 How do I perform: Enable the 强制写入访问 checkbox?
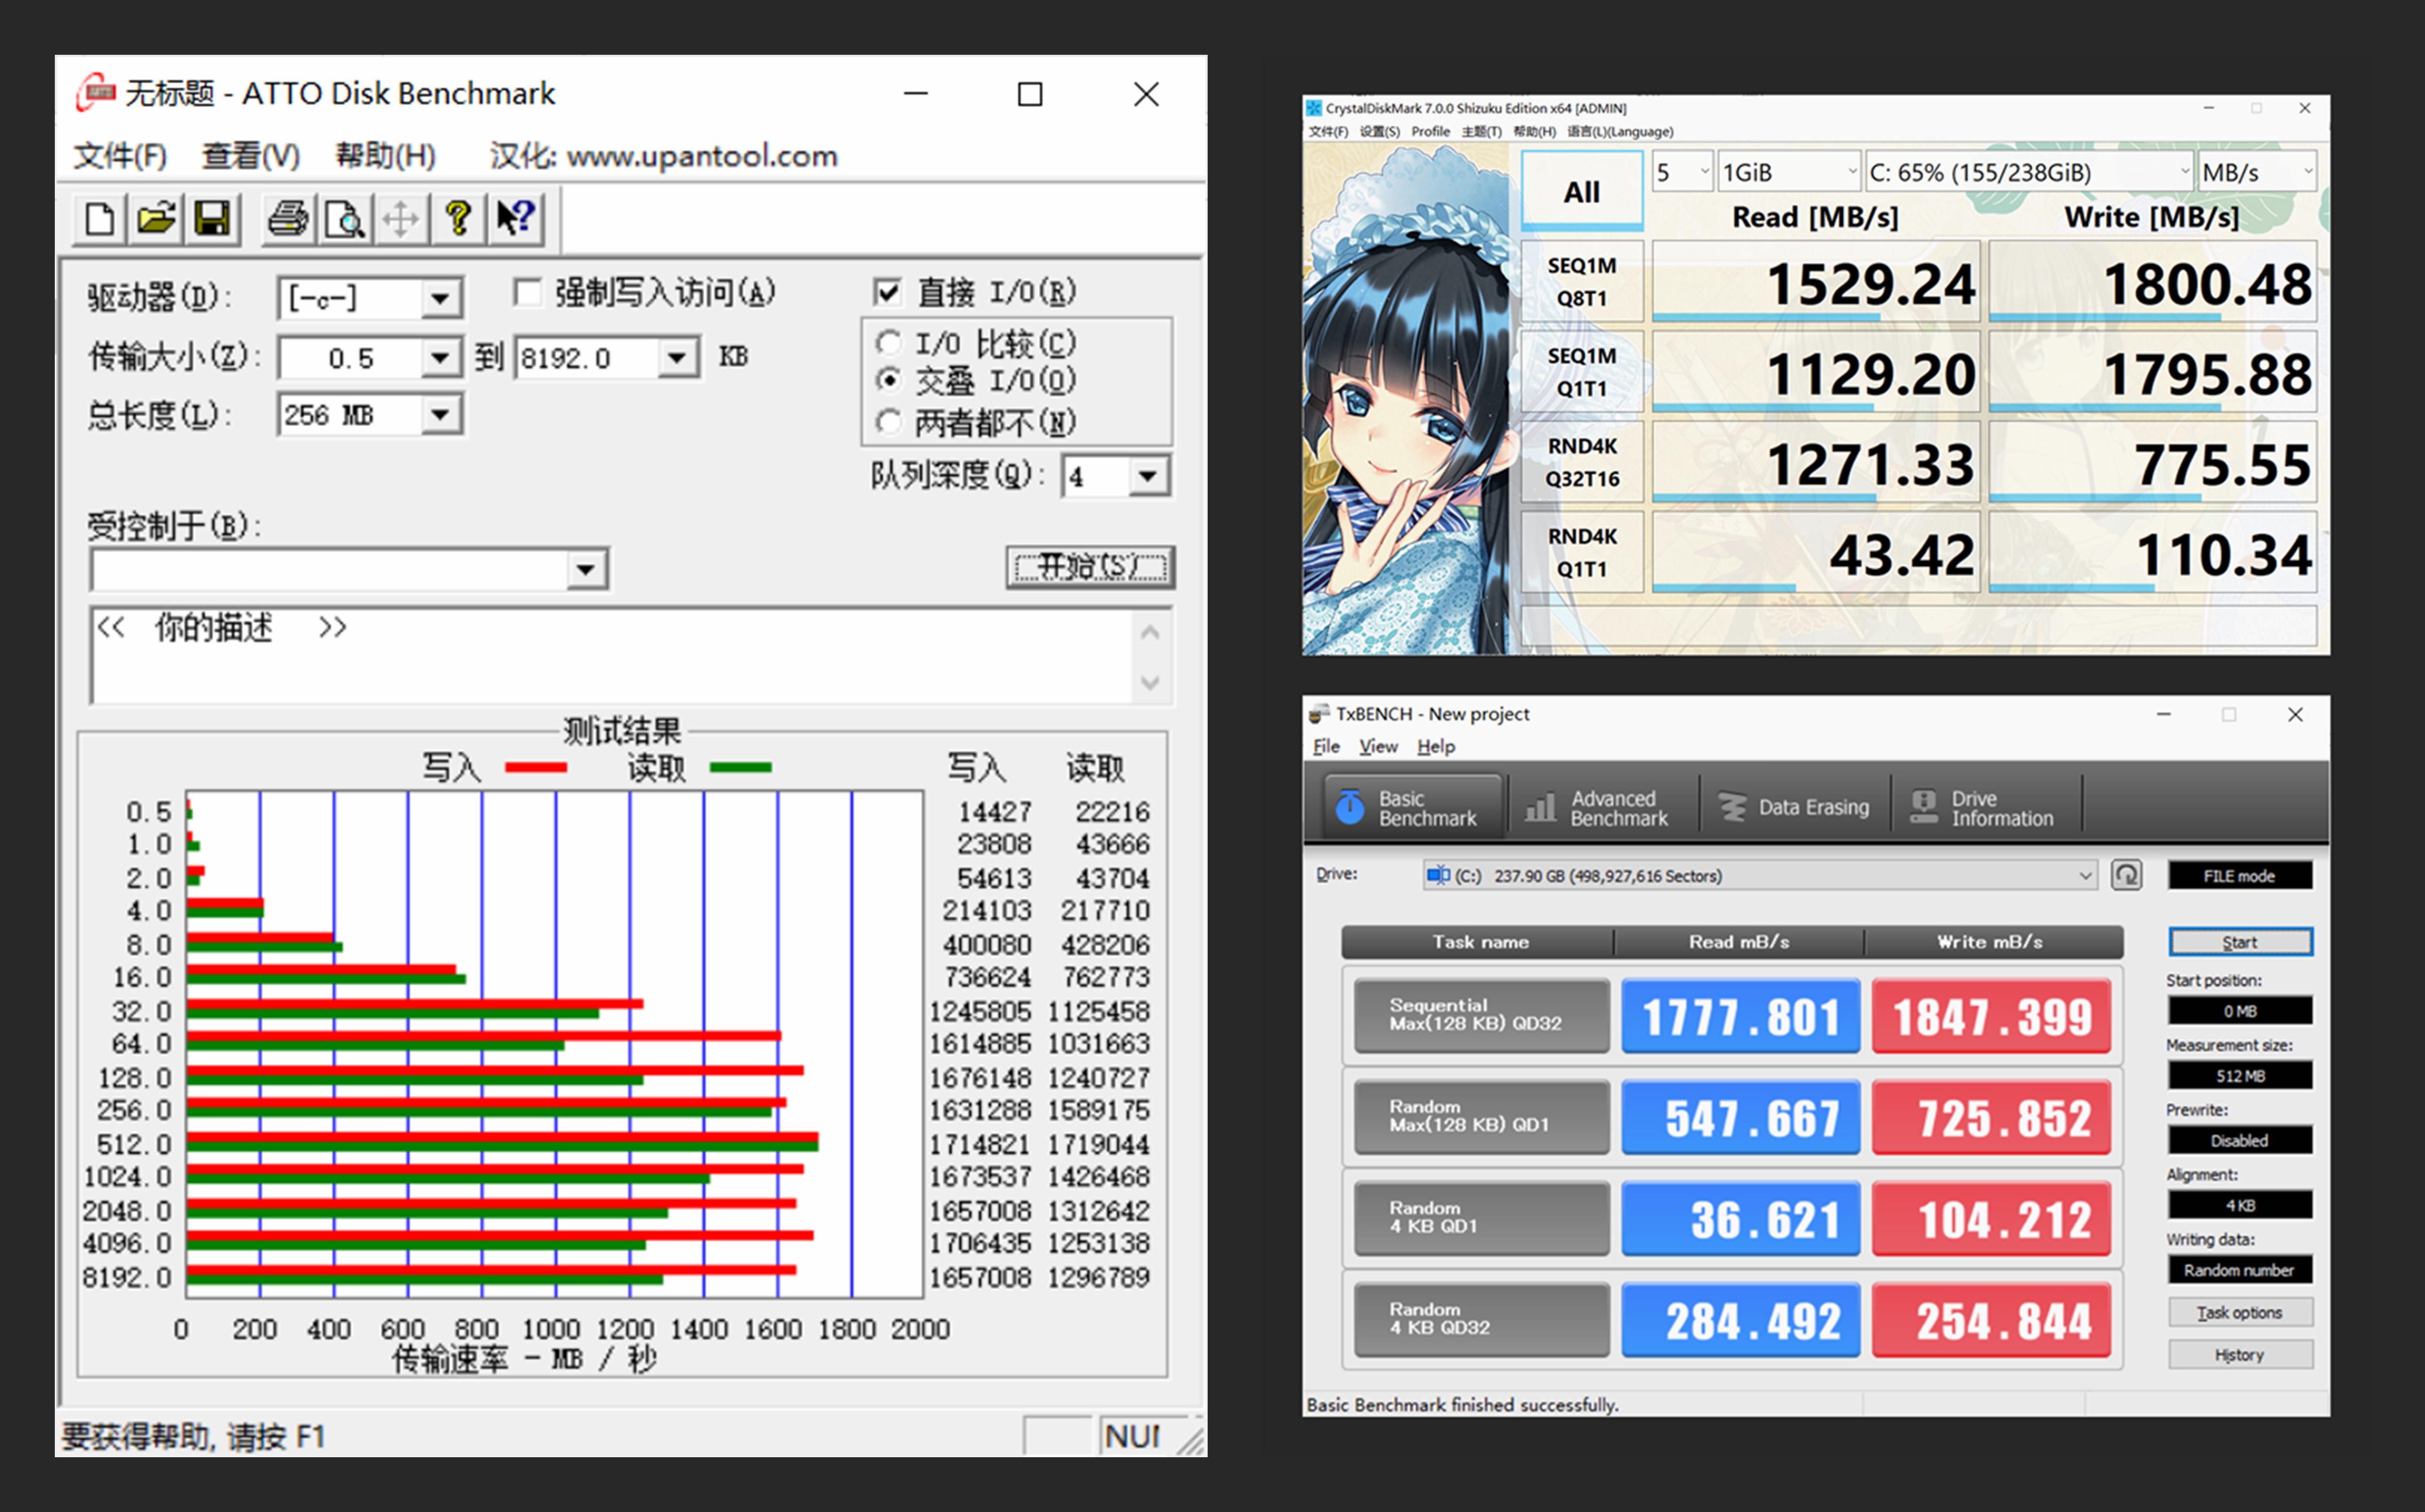tap(527, 292)
